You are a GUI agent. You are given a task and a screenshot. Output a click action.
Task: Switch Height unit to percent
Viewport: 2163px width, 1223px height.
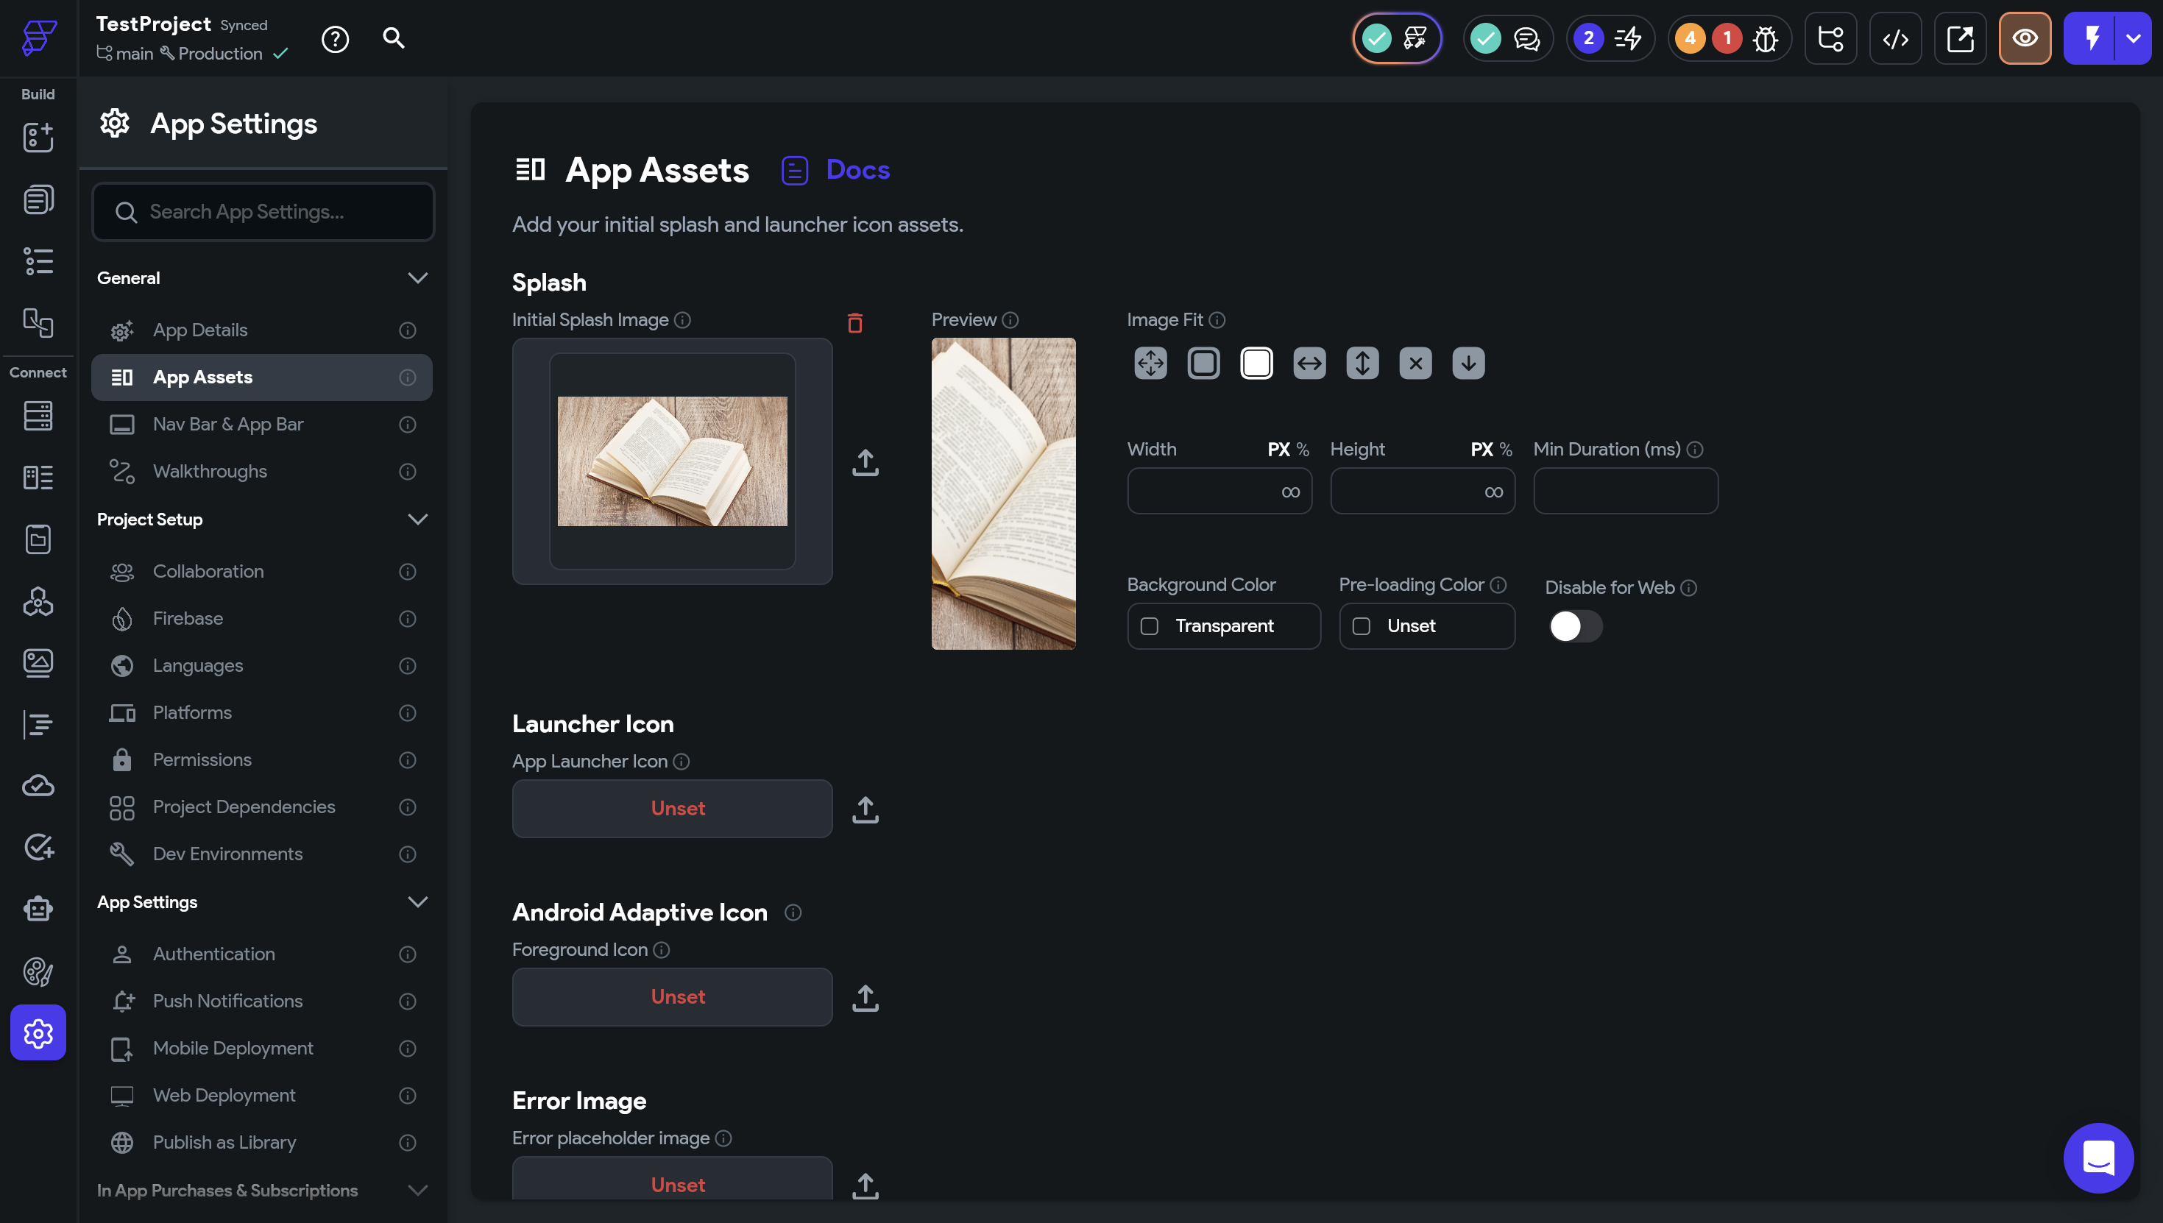(1505, 450)
